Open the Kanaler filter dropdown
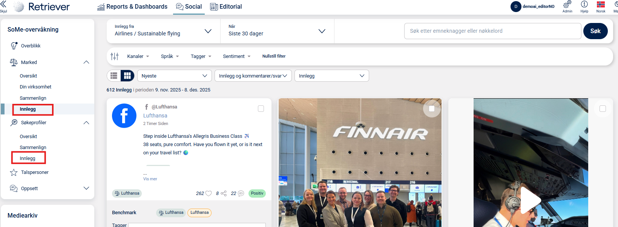Viewport: 618px width, 227px height. [x=138, y=56]
